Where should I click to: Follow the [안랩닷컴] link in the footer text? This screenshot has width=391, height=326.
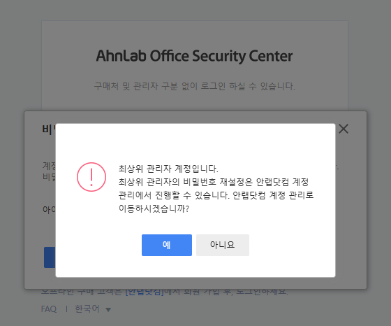point(145,292)
